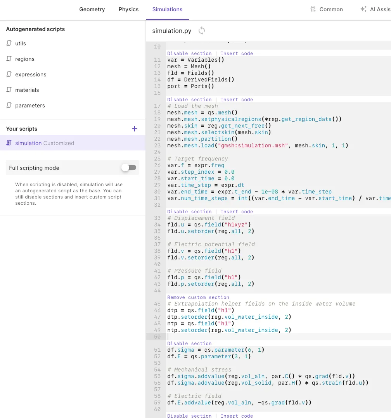This screenshot has height=418, width=391.
Task: Disable the Load the mesh section
Action: click(x=189, y=99)
